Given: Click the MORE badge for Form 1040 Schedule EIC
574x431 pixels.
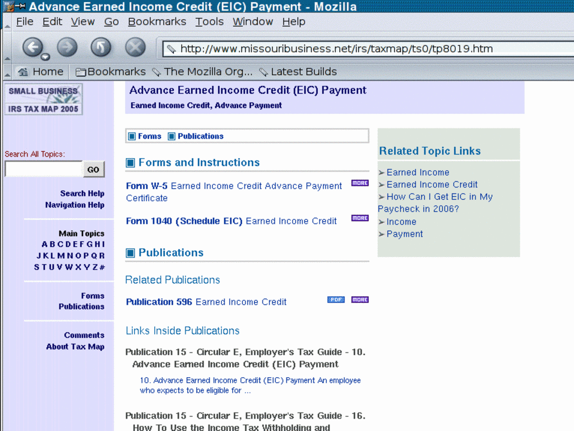Looking at the screenshot, I should point(360,218).
